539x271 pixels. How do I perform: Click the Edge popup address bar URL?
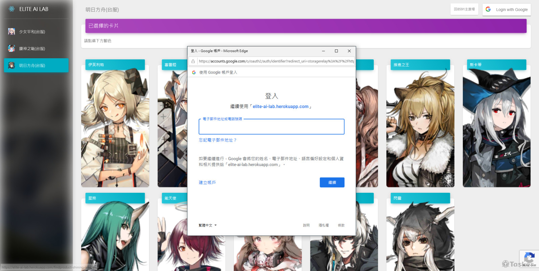pyautogui.click(x=276, y=61)
